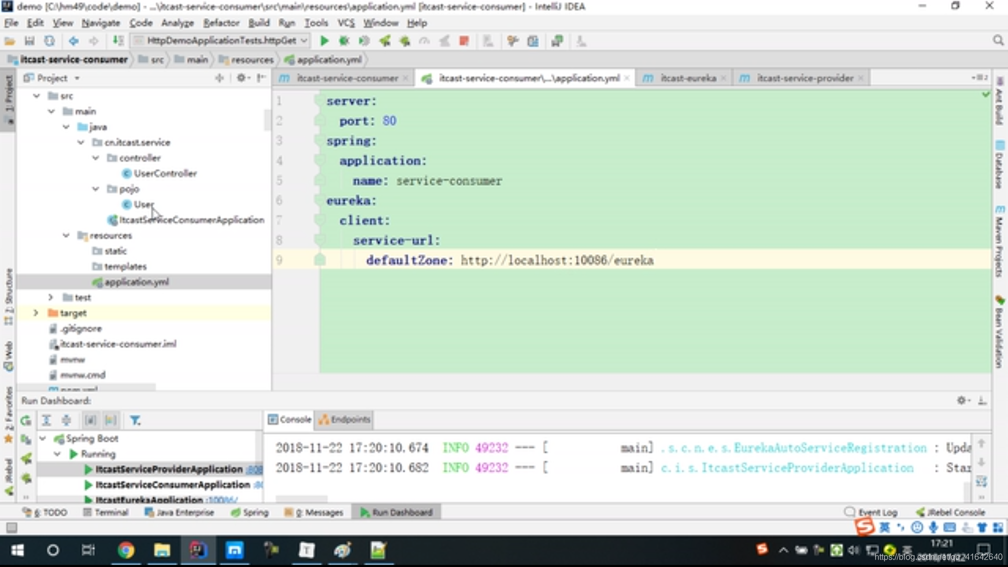Switch to the Endpoints tab in Run Dashboard
The image size is (1008, 567).
pyautogui.click(x=345, y=419)
